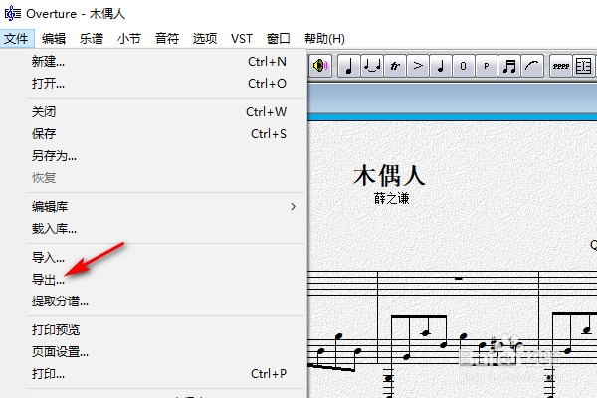597x398 pixels.
Task: Open the trill (tr) ornaments palette
Action: coord(395,66)
